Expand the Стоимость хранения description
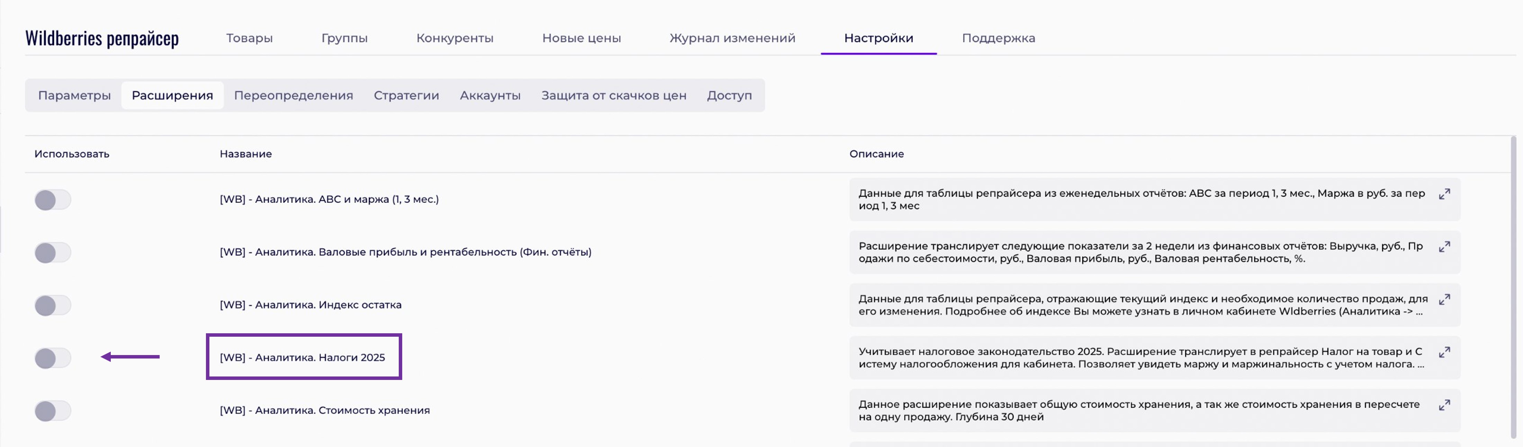The image size is (1523, 447). tap(1444, 405)
